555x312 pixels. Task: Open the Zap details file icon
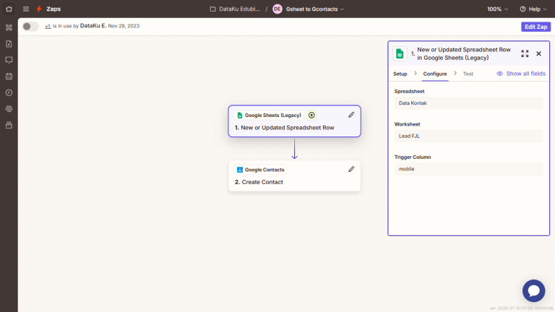pyautogui.click(x=9, y=44)
